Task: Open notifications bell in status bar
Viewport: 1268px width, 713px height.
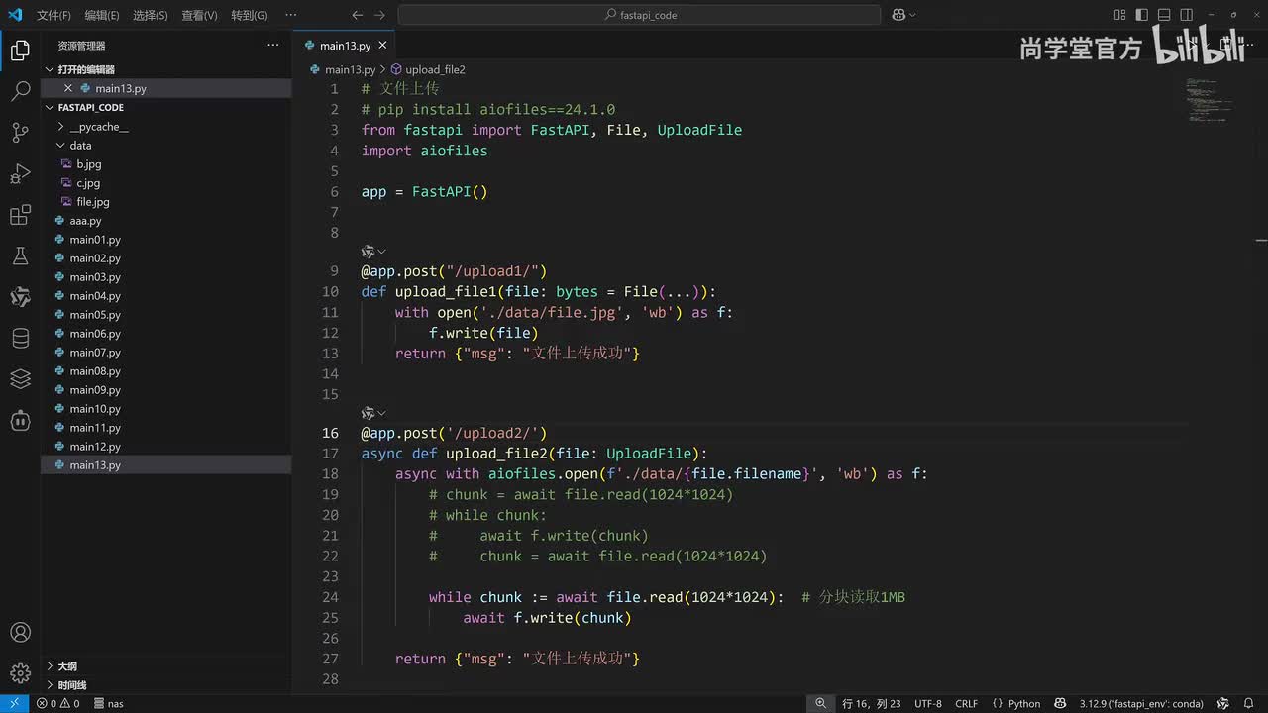Action: [x=1250, y=703]
